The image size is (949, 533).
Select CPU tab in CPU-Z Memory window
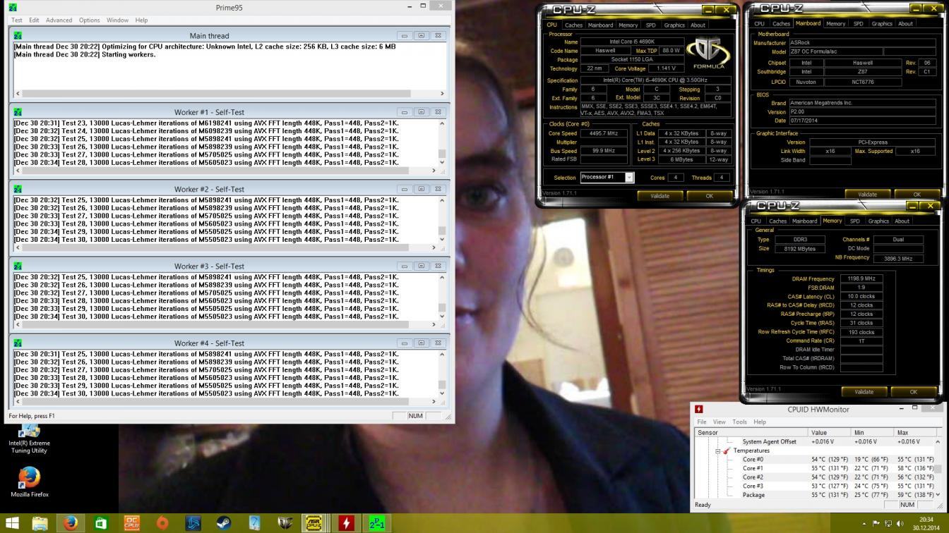coord(756,221)
